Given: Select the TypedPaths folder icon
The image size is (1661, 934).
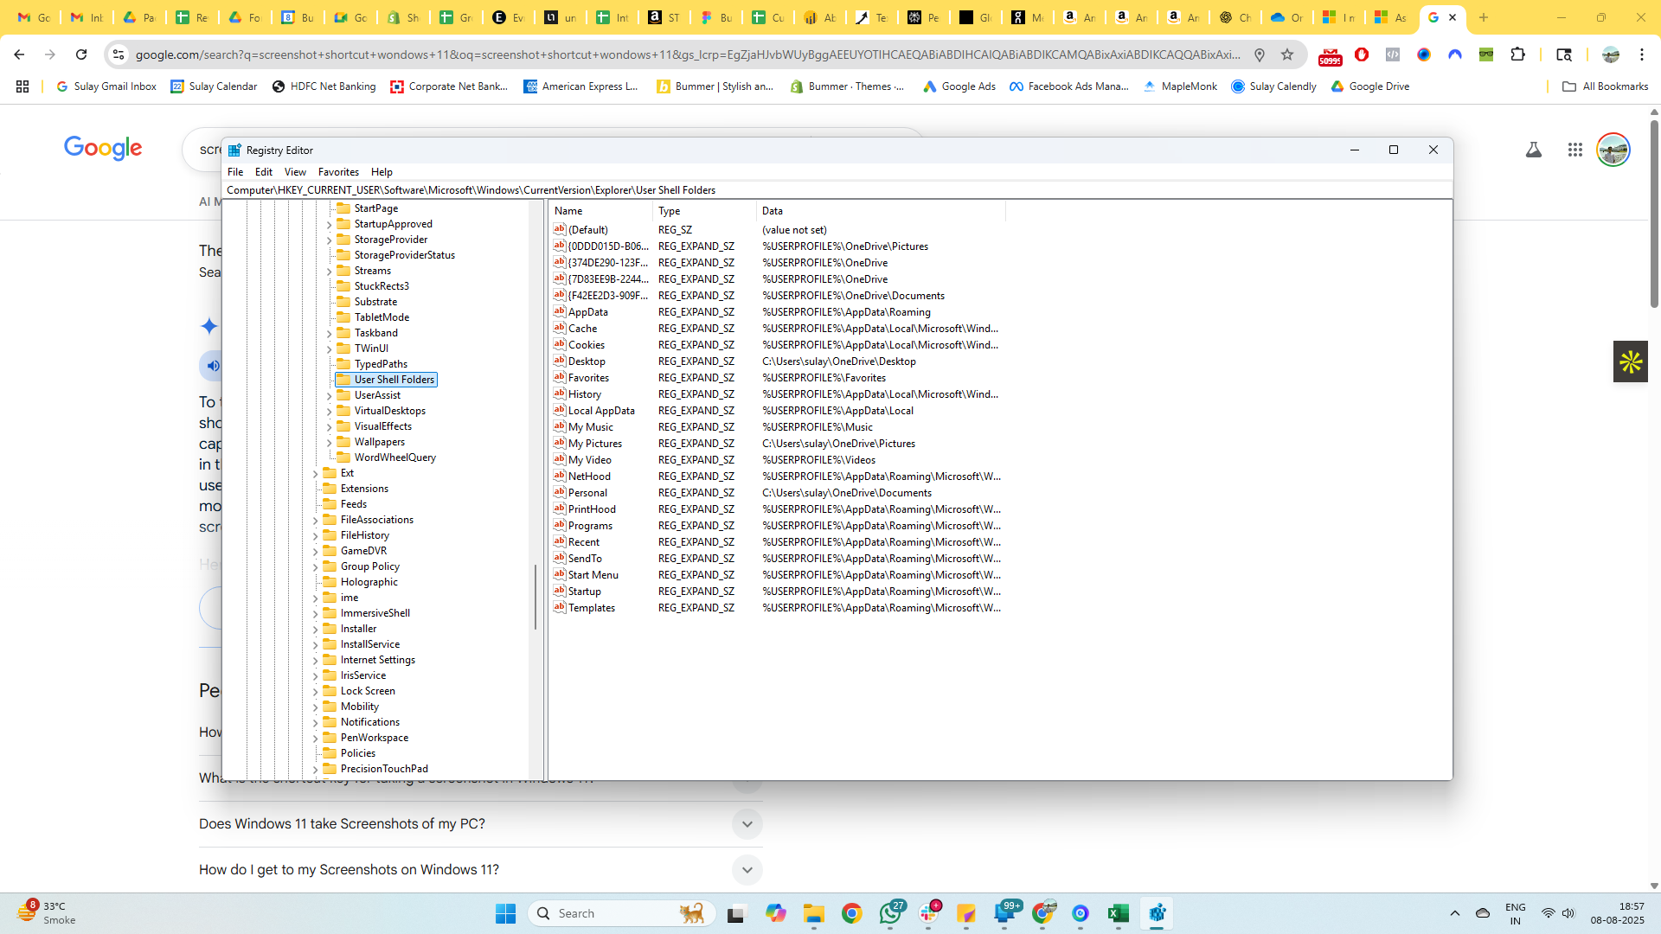Looking at the screenshot, I should tap(343, 364).
